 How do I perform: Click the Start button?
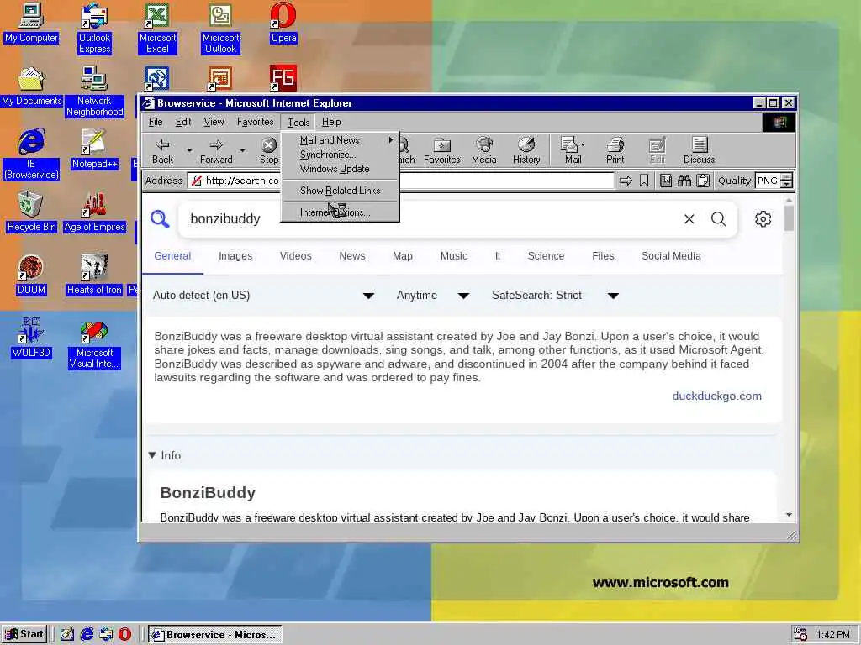[x=24, y=634]
